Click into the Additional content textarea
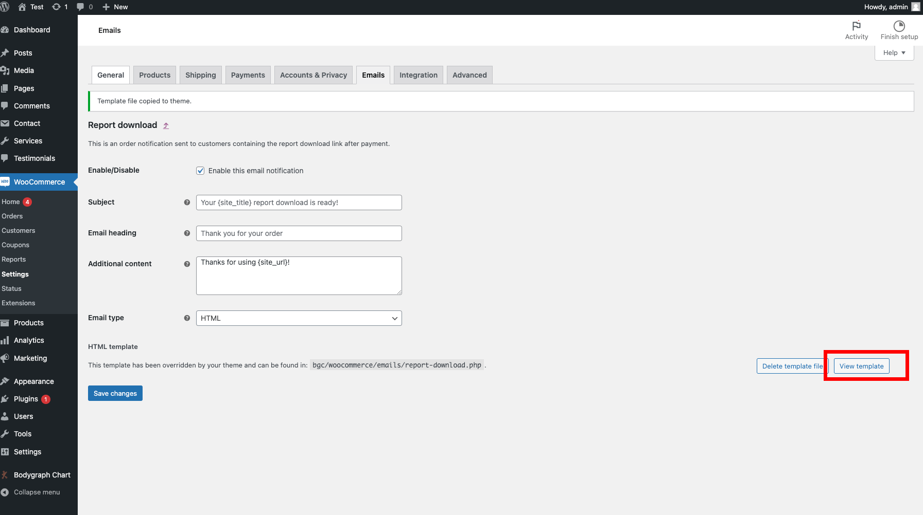The width and height of the screenshot is (923, 515). pyautogui.click(x=299, y=275)
